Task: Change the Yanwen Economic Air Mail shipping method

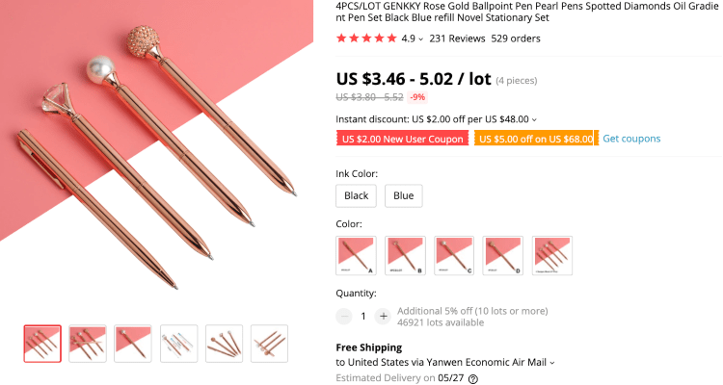Action: click(x=551, y=363)
